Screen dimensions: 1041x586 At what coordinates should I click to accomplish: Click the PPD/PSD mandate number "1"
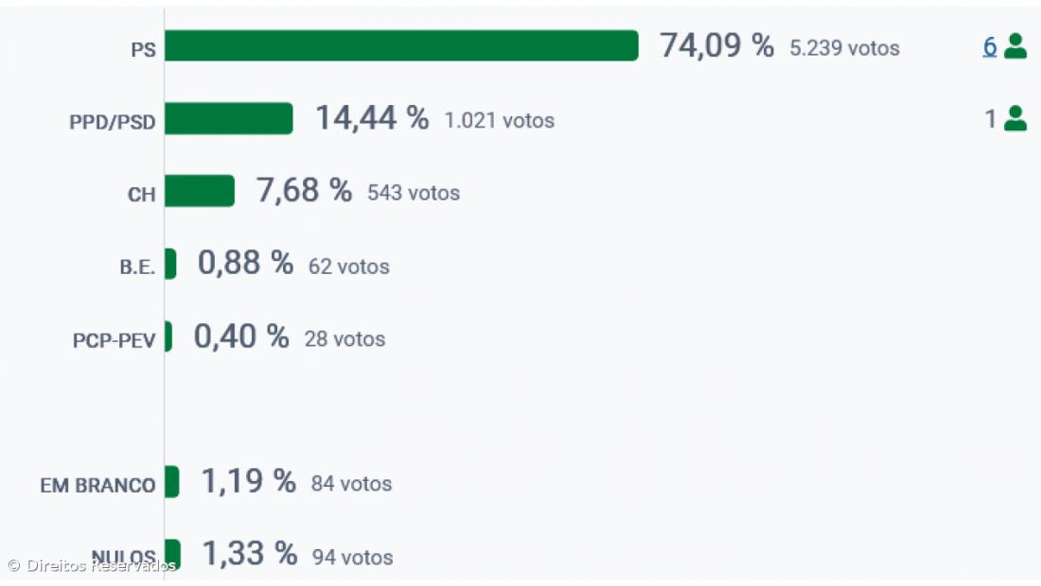click(x=990, y=119)
